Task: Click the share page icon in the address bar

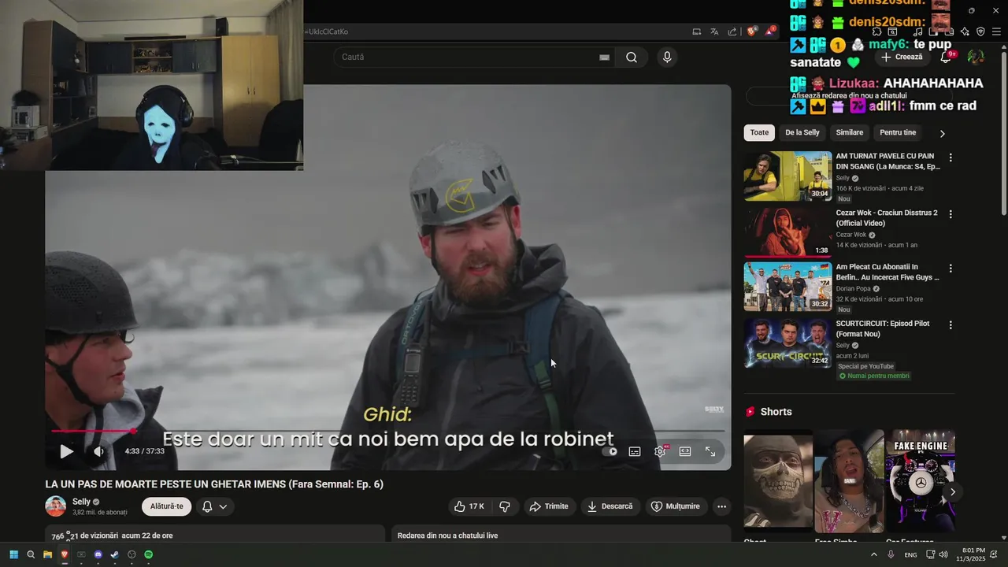Action: point(732,31)
